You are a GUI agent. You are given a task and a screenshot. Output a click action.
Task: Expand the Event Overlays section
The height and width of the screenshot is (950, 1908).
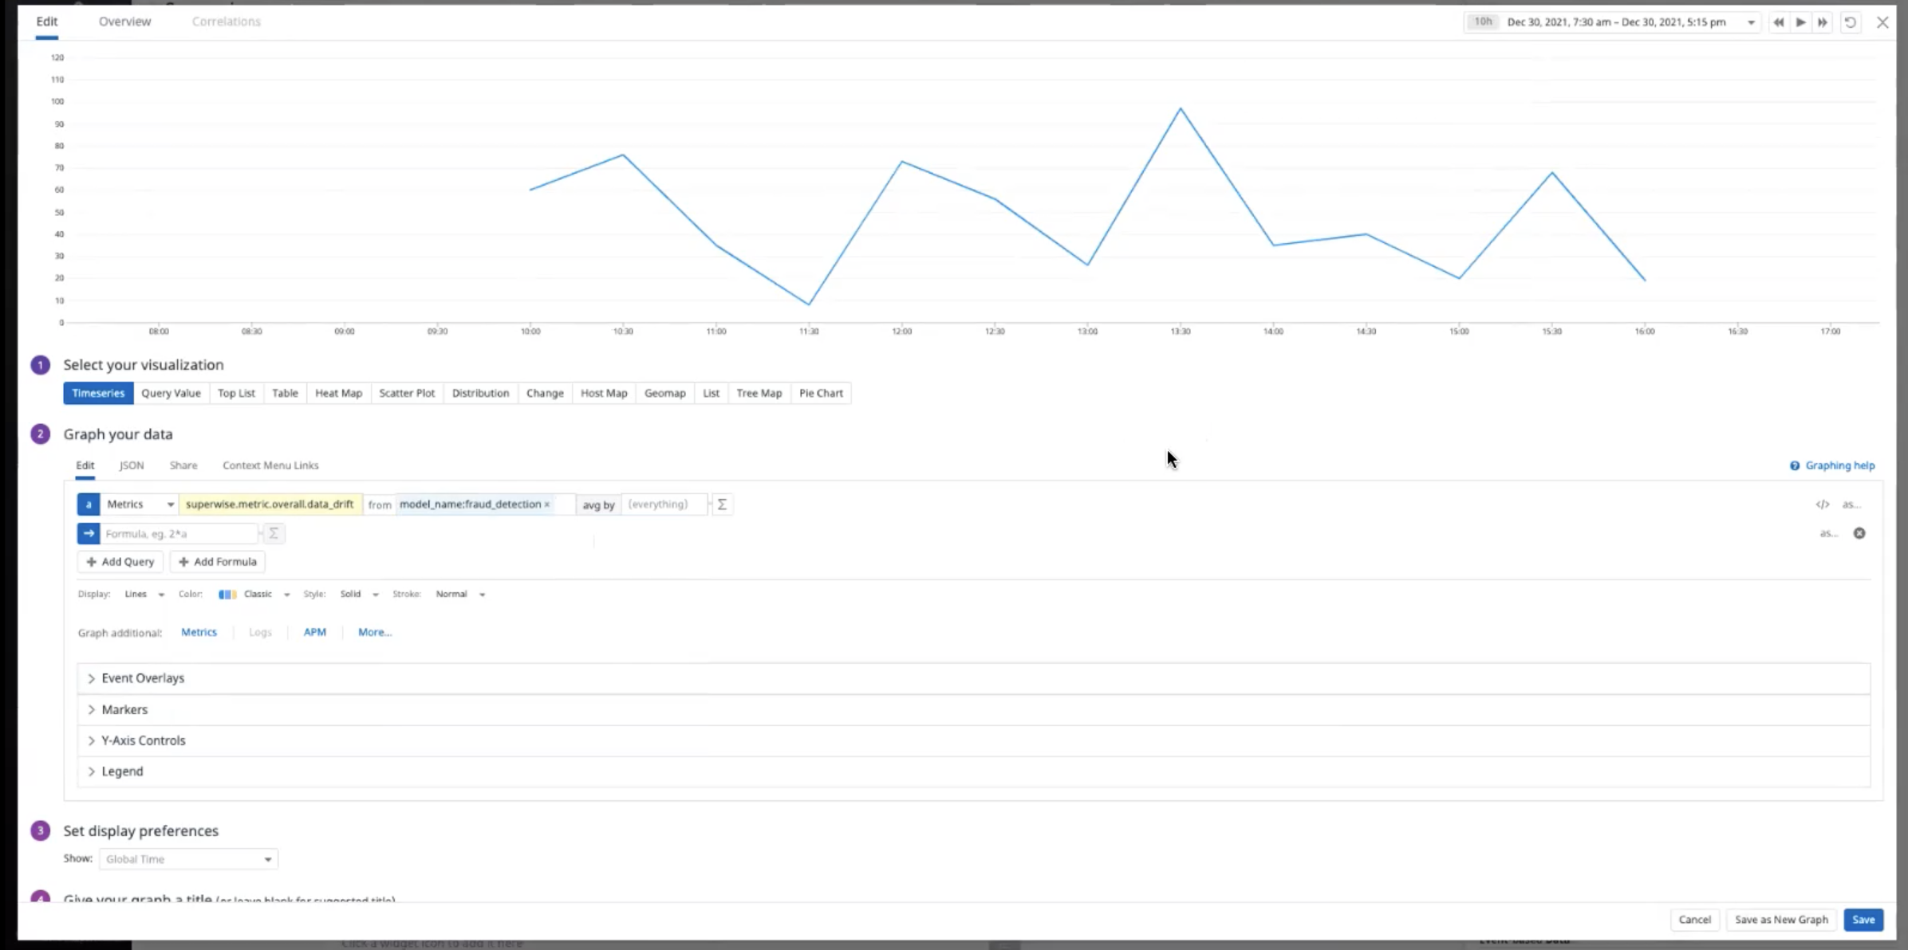(142, 678)
